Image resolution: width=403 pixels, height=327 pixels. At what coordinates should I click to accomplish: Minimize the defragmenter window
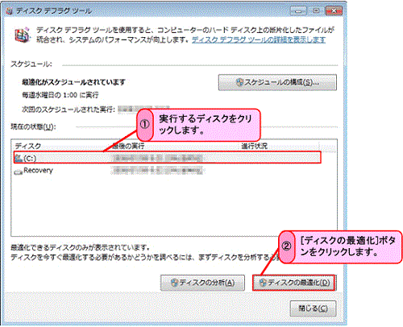click(x=299, y=11)
